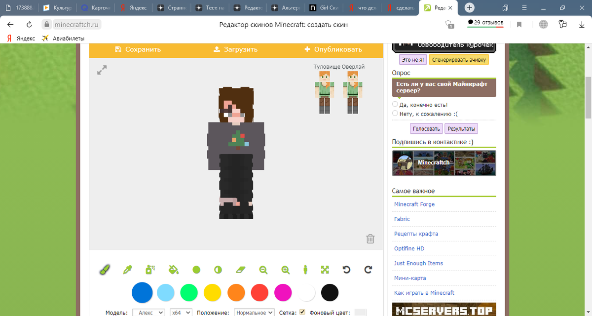Select the Туловище skin layer thumbnail
592x316 pixels.
pos(324,92)
